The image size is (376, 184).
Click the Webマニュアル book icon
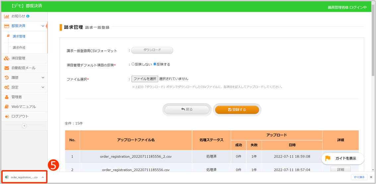(7, 107)
